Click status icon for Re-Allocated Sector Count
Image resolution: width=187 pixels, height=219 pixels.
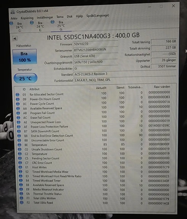[18, 95]
